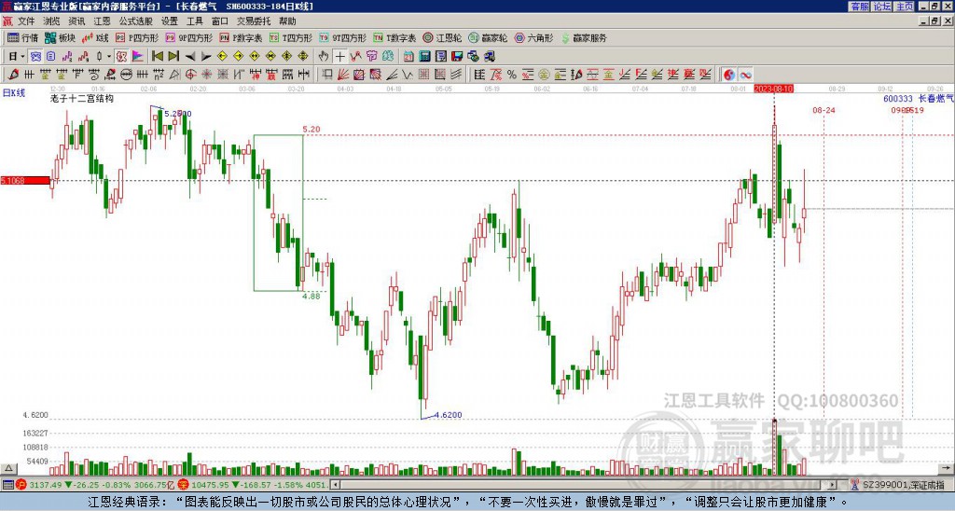Click the red floppy save icon
This screenshot has height=511, width=955.
pyautogui.click(x=457, y=56)
